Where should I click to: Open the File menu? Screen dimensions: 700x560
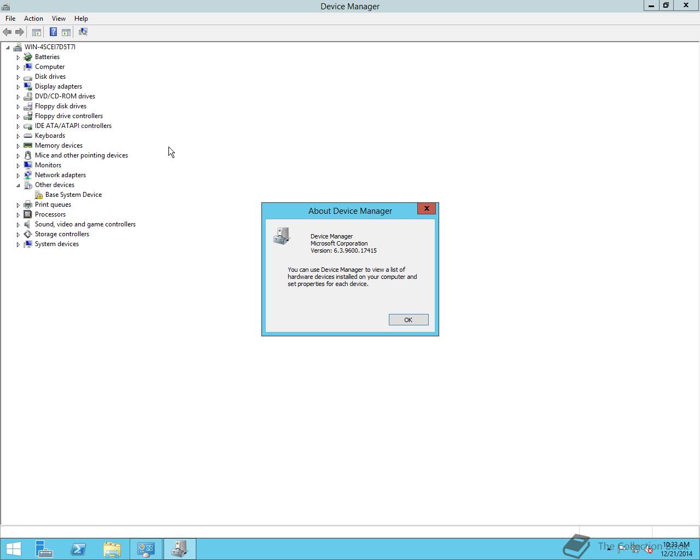10,19
